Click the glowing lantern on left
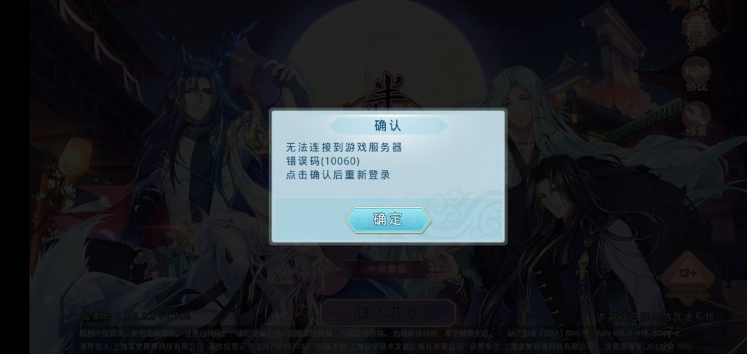Viewport: 747px width, 354px height. coord(76,158)
